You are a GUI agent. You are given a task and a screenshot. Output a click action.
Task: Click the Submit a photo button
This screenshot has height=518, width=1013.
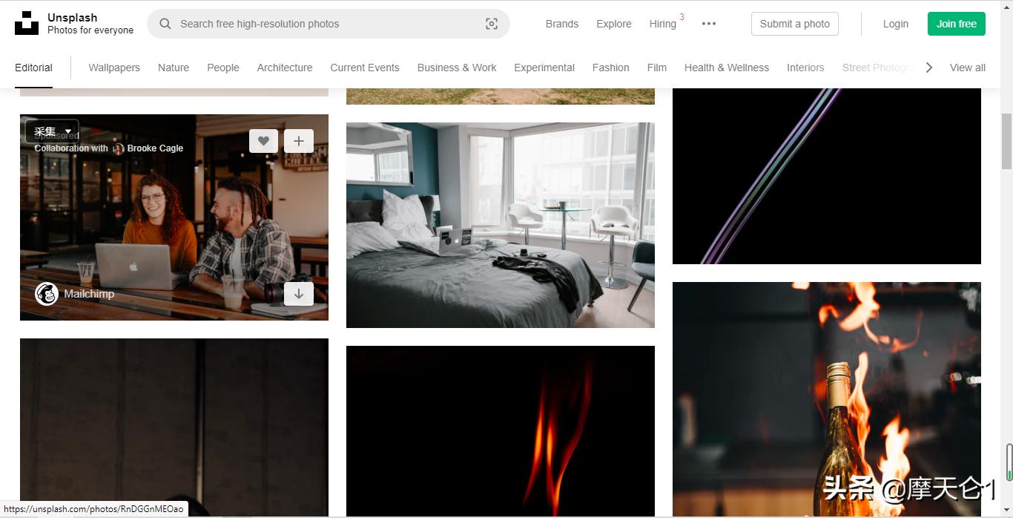[x=795, y=24]
